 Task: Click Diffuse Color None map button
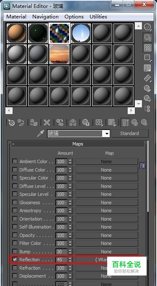(x=107, y=170)
